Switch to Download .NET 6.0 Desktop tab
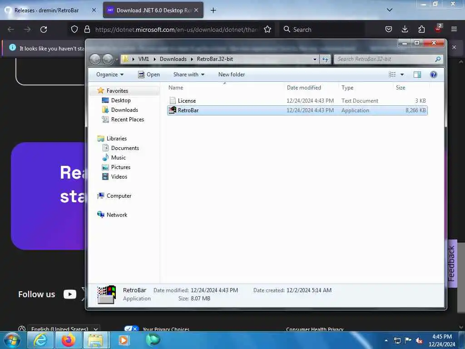 [153, 10]
